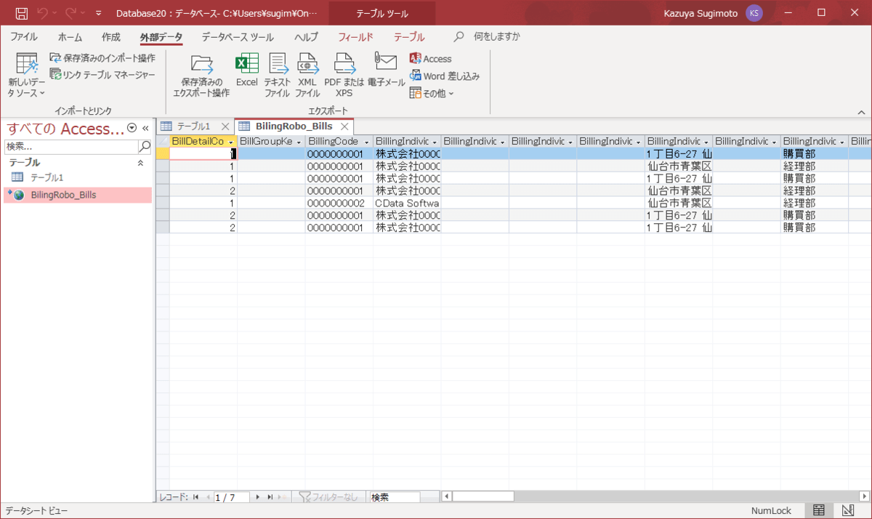Viewport: 872px width, 519px height.
Task: Switch to テーブル contextual tab
Action: pyautogui.click(x=409, y=37)
